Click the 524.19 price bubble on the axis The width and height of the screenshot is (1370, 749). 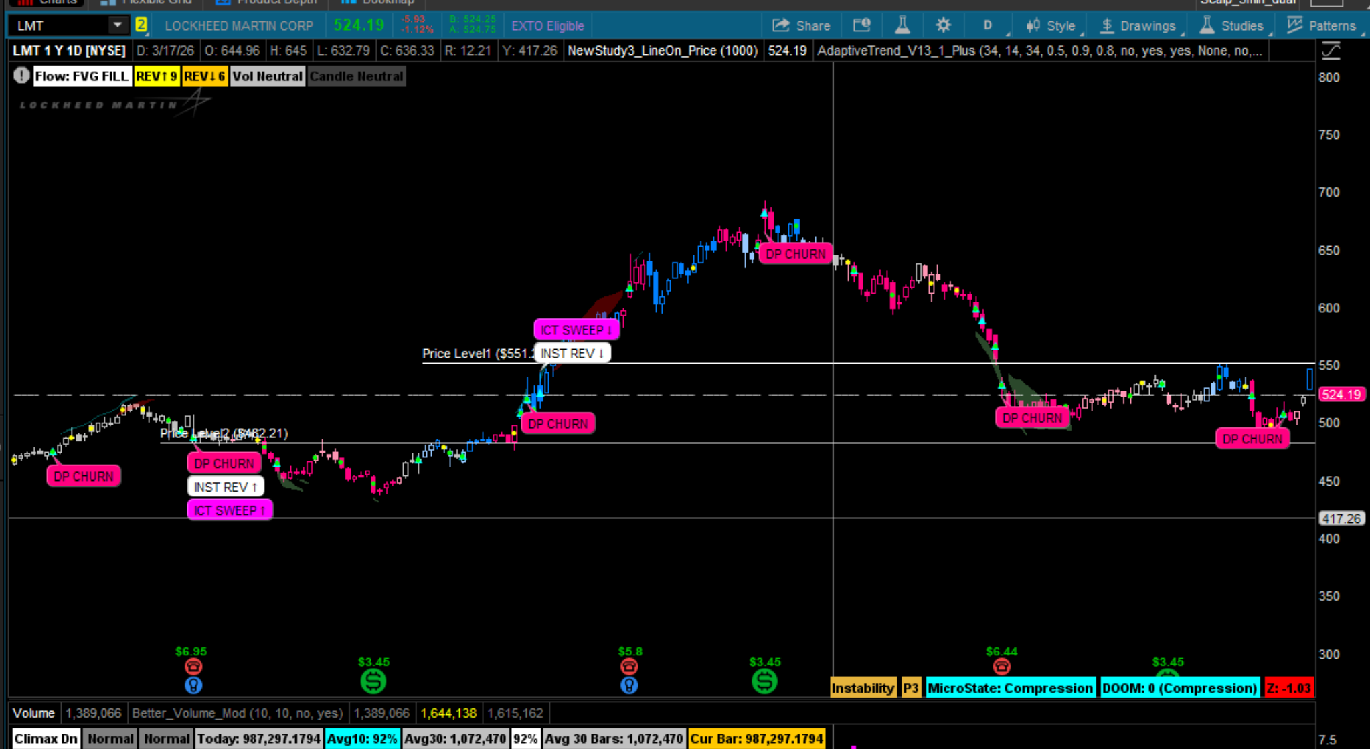[x=1341, y=395]
